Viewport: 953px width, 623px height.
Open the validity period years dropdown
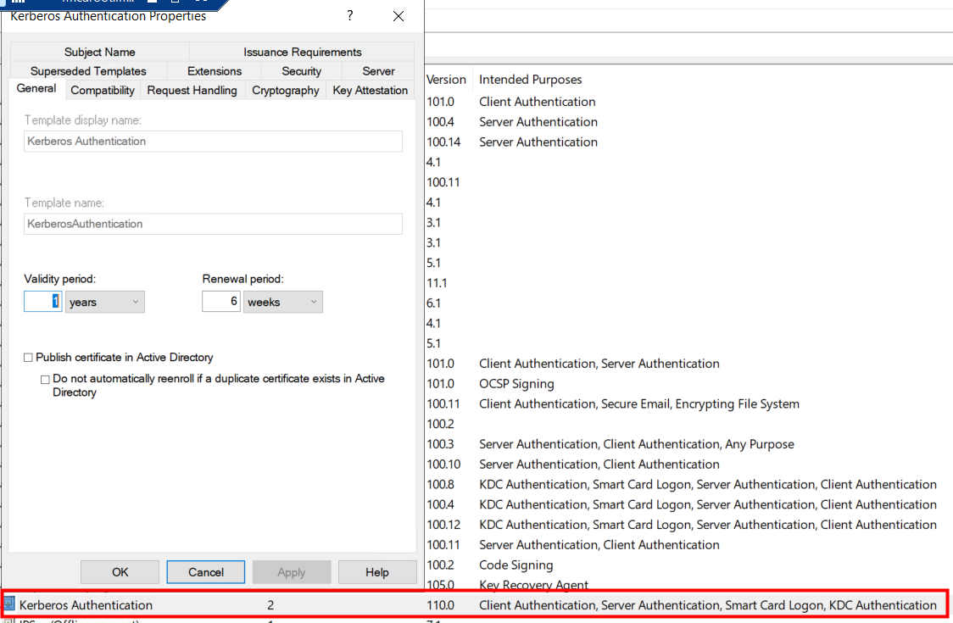pyautogui.click(x=104, y=302)
